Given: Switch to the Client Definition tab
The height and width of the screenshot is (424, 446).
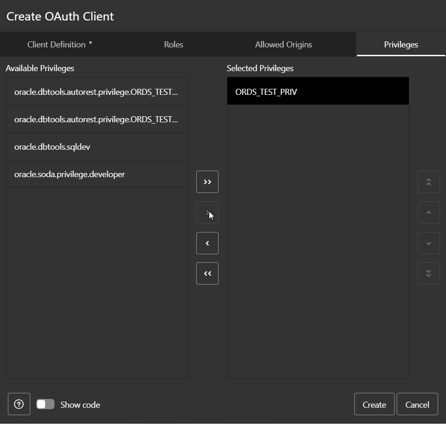Looking at the screenshot, I should [x=56, y=44].
